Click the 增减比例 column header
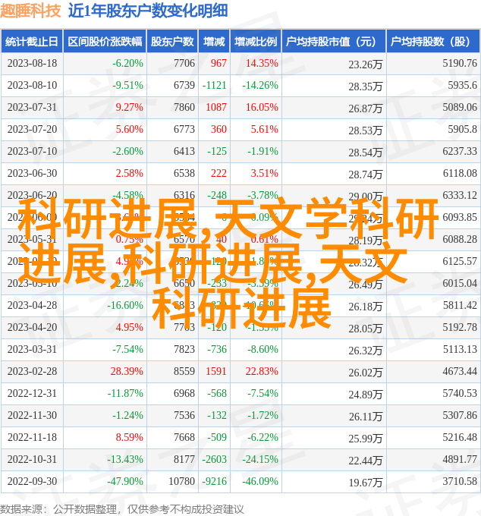This screenshot has width=481, height=516. coord(256,42)
